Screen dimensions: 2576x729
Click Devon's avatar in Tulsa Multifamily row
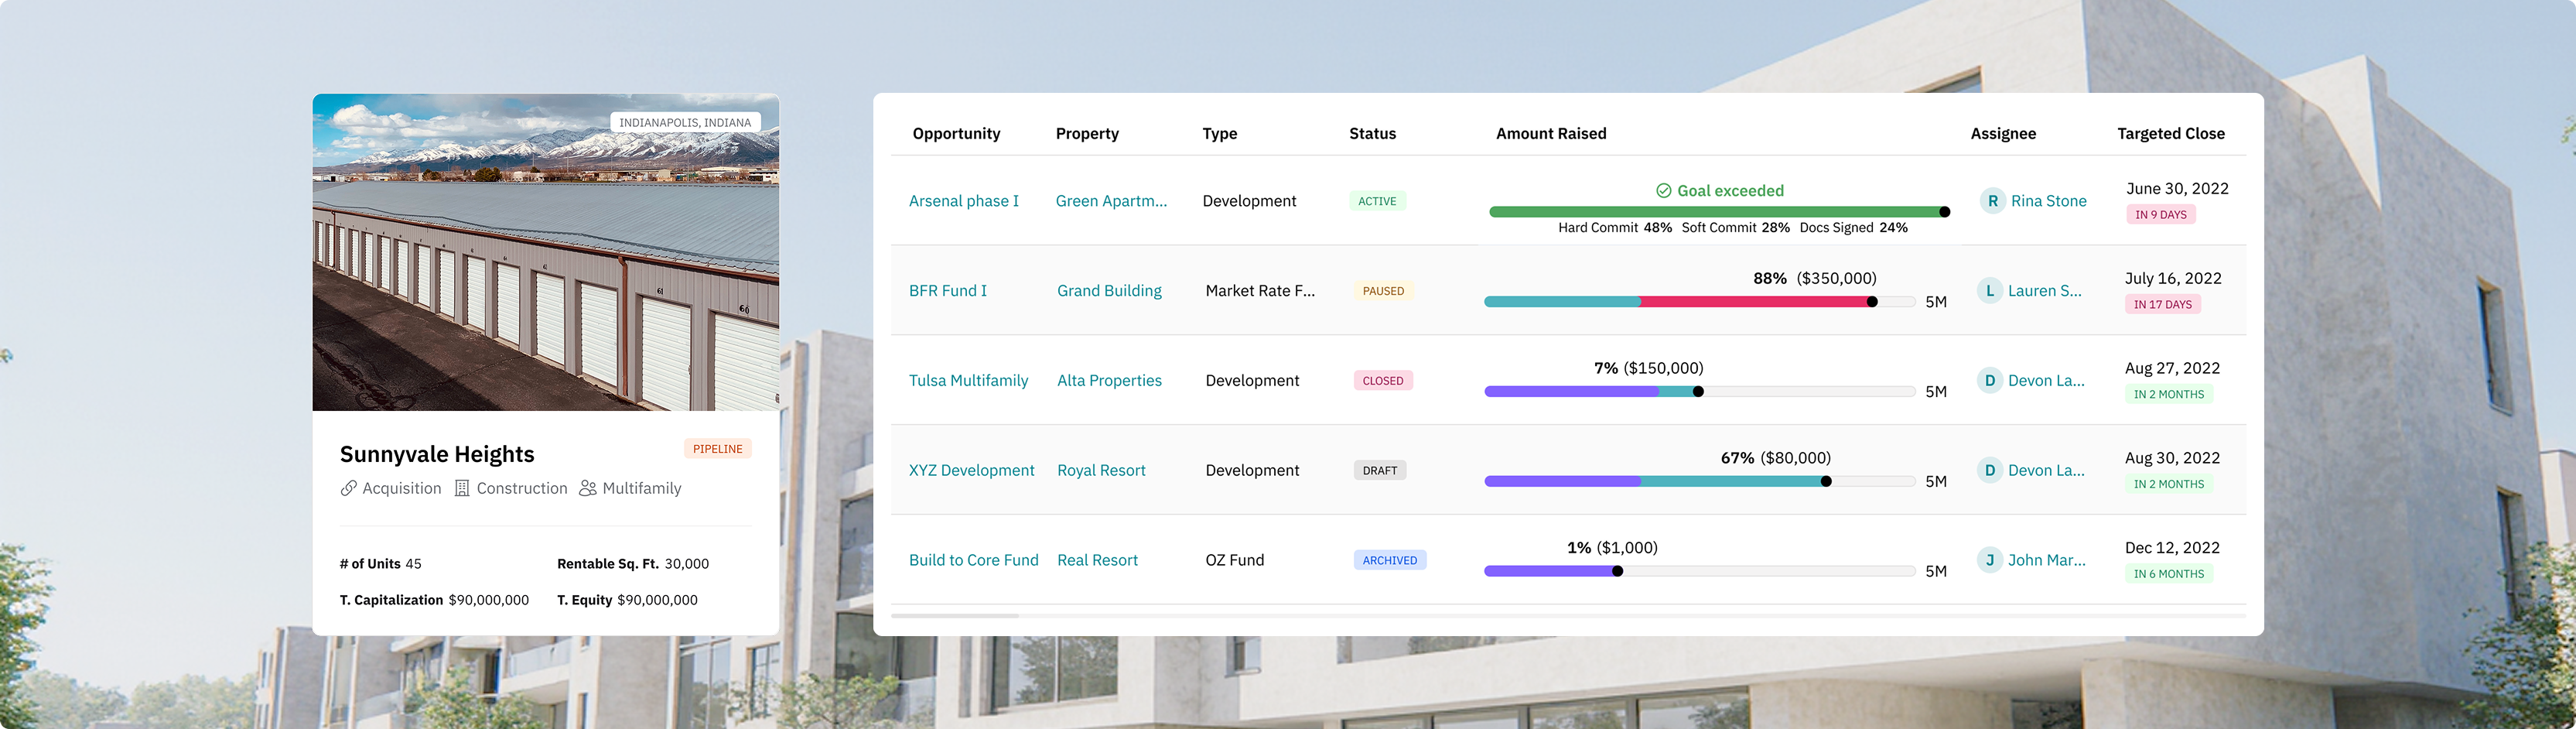pyautogui.click(x=1989, y=381)
